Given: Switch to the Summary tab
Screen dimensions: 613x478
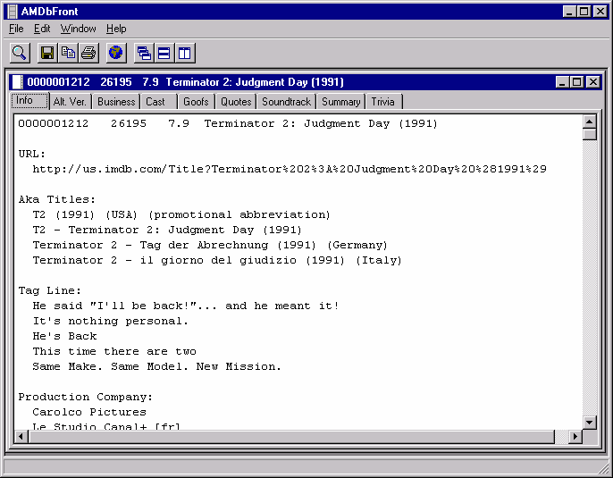Looking at the screenshot, I should point(341,102).
